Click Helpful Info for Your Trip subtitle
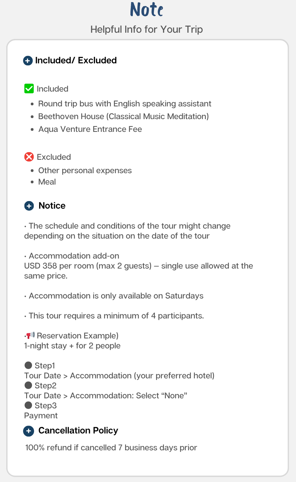Screen dimensions: 296x482 click(x=147, y=29)
